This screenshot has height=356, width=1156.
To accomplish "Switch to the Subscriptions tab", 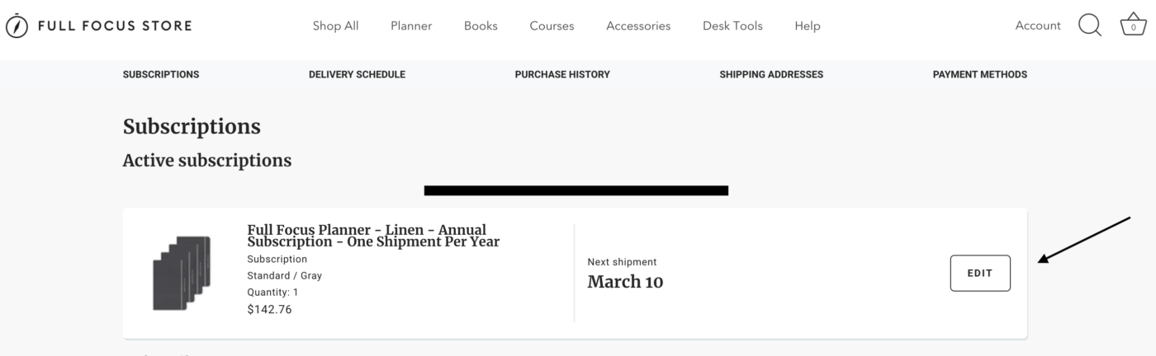I will tap(161, 74).
